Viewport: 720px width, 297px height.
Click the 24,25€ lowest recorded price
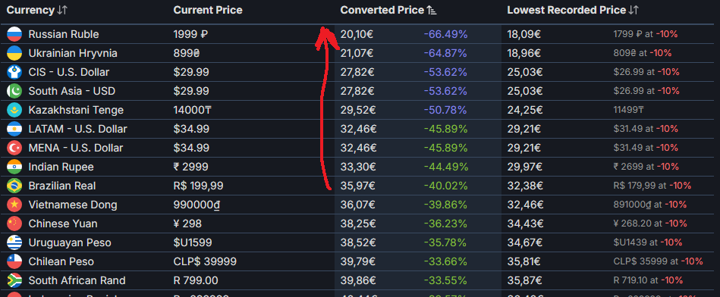point(525,110)
